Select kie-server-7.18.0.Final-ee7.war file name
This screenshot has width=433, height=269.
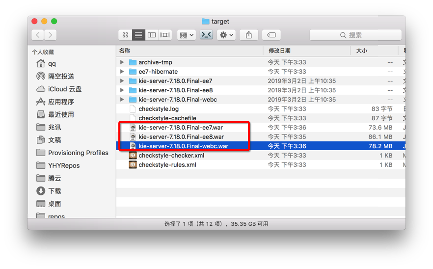point(181,127)
